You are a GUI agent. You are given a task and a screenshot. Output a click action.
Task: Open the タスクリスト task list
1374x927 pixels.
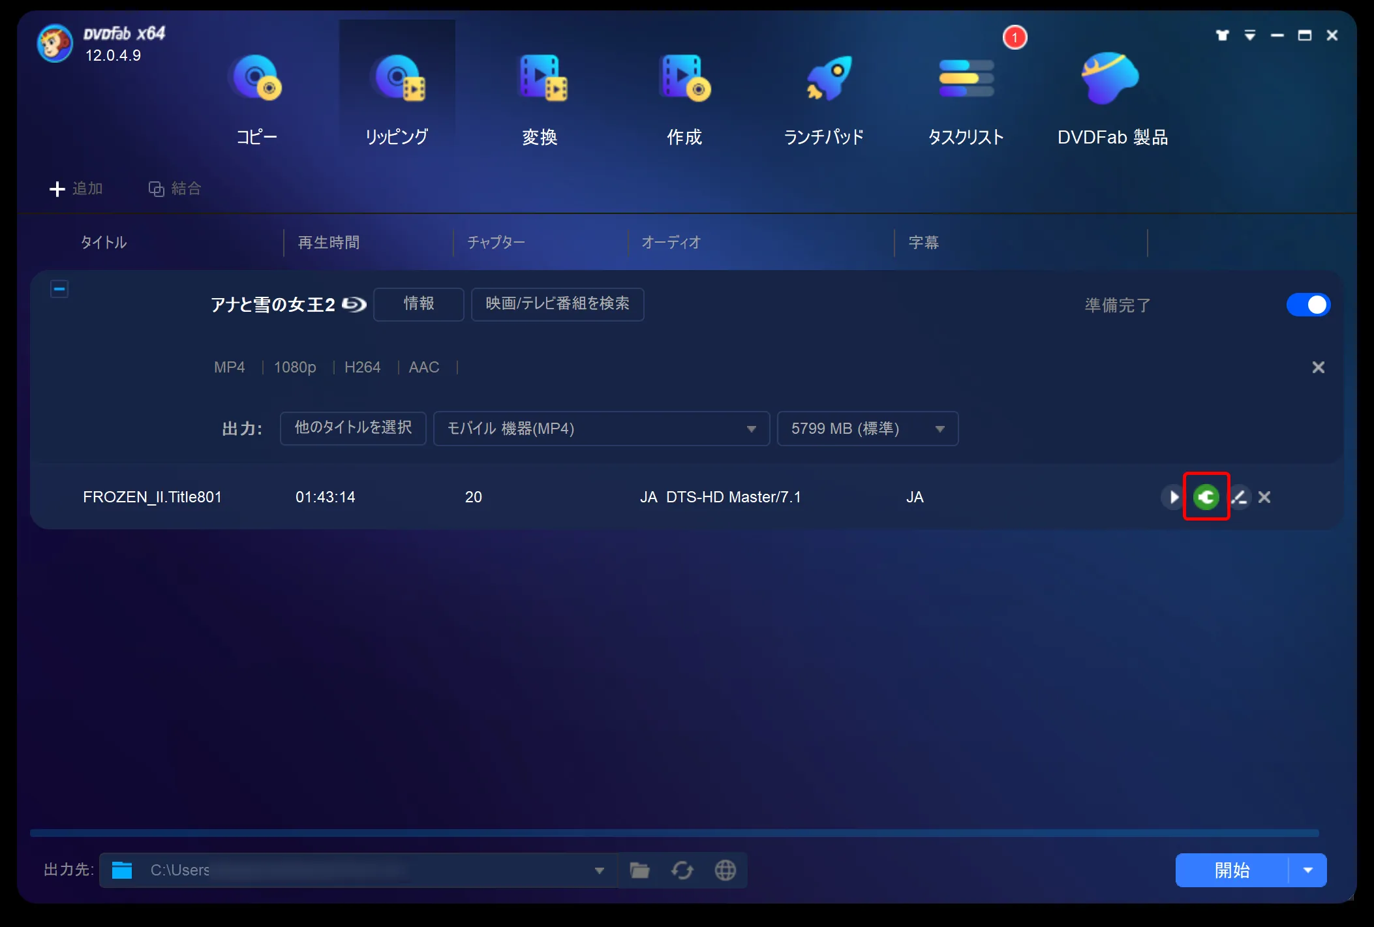[x=966, y=99]
